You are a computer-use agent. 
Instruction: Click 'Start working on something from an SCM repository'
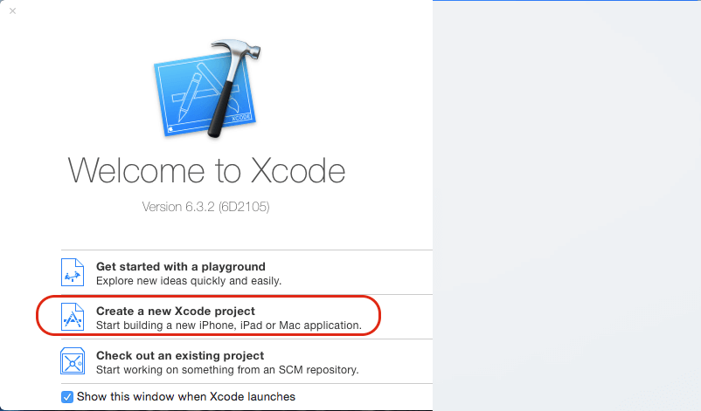227,370
